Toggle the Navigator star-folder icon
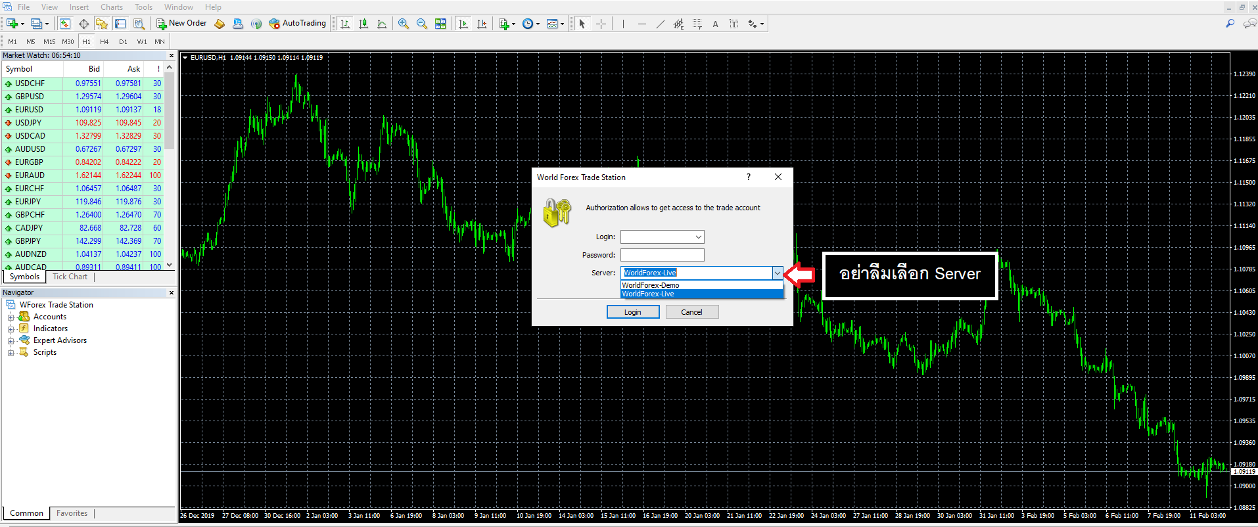Image resolution: width=1258 pixels, height=527 pixels. point(101,24)
